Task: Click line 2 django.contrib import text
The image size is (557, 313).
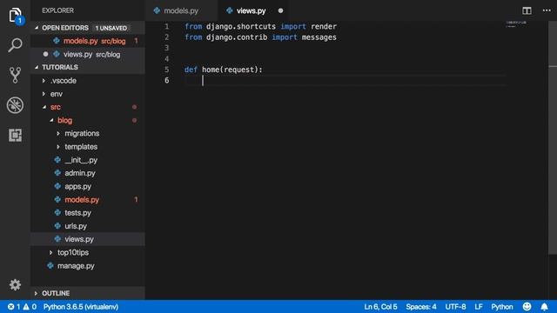Action: point(260,37)
